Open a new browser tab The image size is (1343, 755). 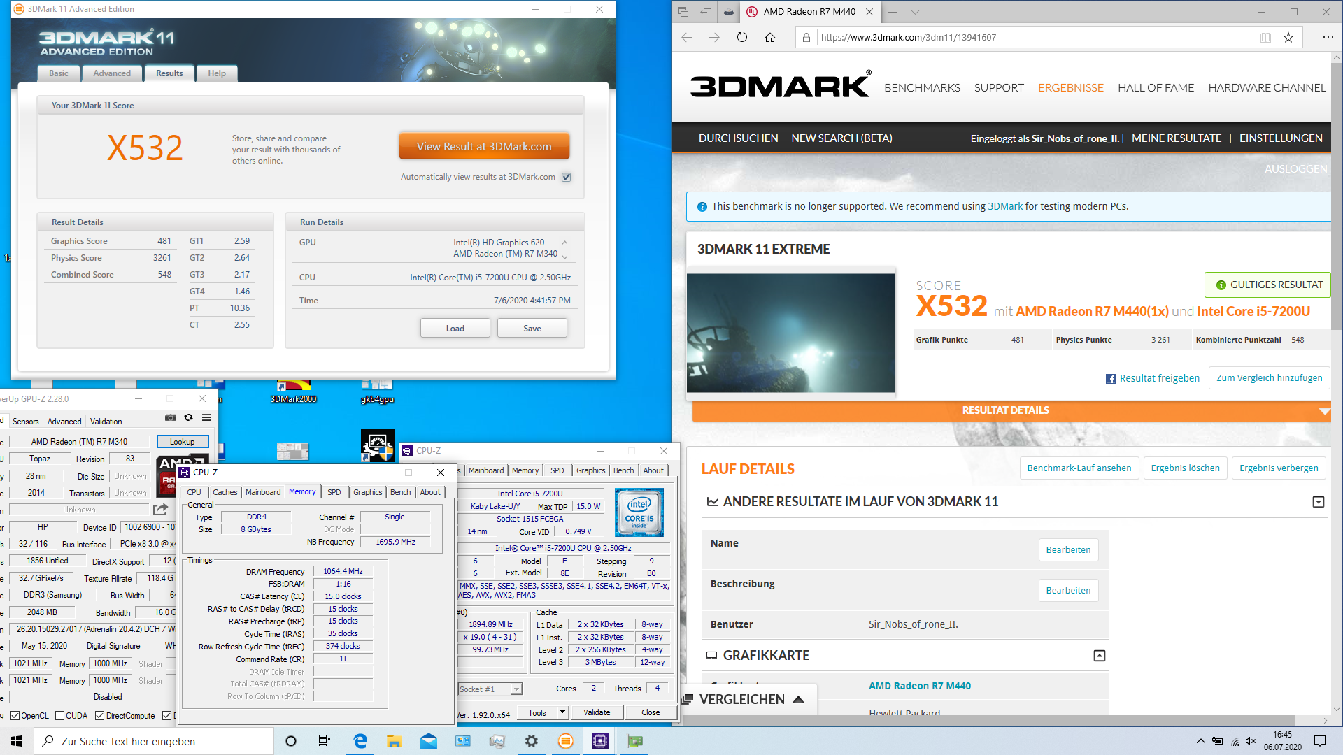(x=893, y=12)
